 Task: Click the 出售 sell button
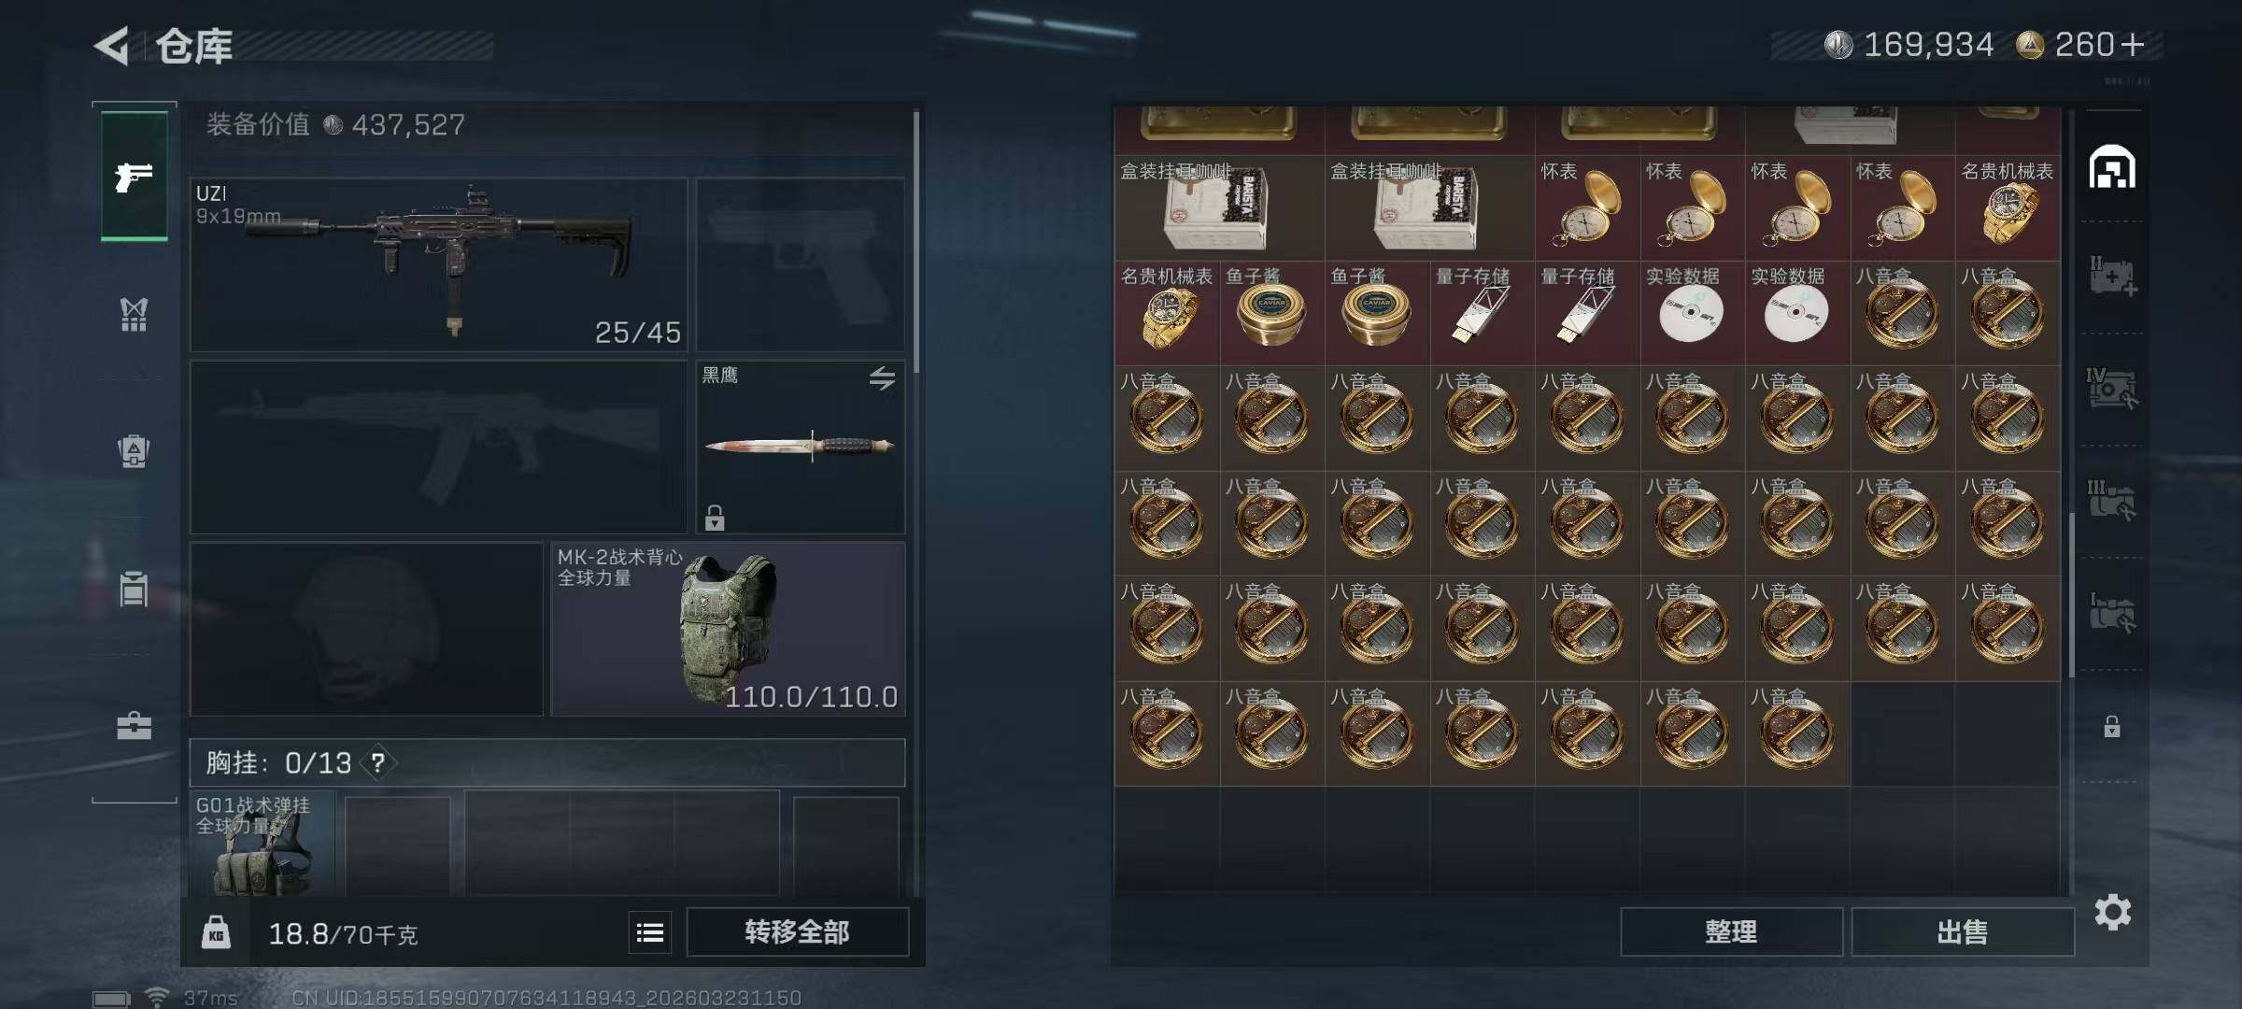[1963, 931]
